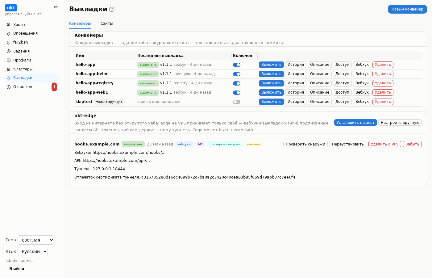Open История for hello-app-helm
Image resolution: width=432 pixels, height=278 pixels.
coord(296,74)
